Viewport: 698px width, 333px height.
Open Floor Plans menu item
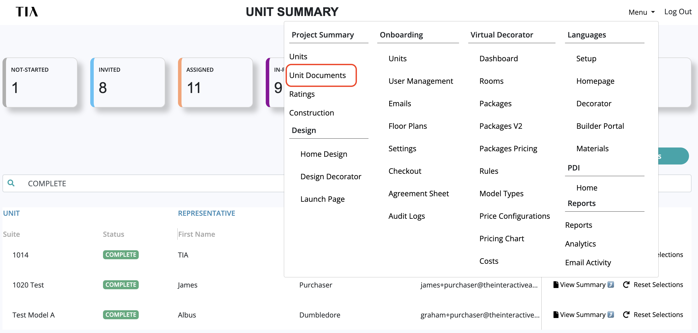[407, 126]
